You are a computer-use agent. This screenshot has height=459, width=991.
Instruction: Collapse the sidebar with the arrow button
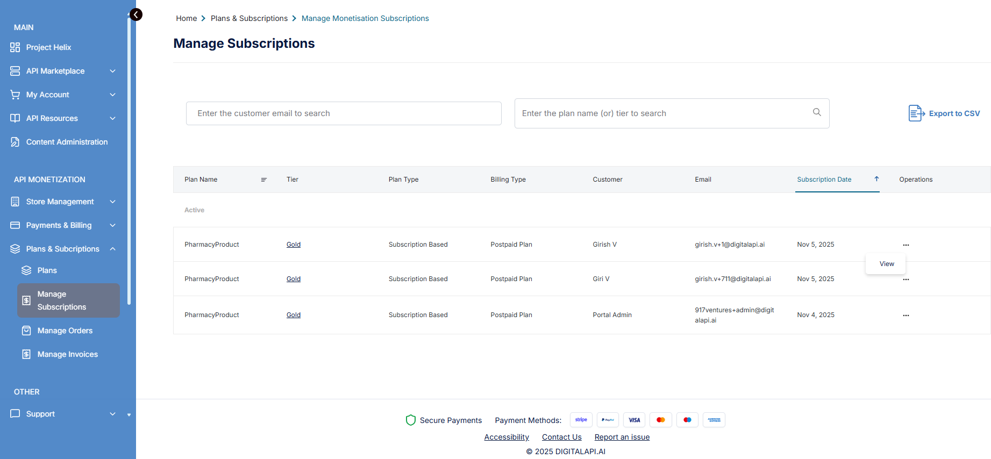[136, 15]
